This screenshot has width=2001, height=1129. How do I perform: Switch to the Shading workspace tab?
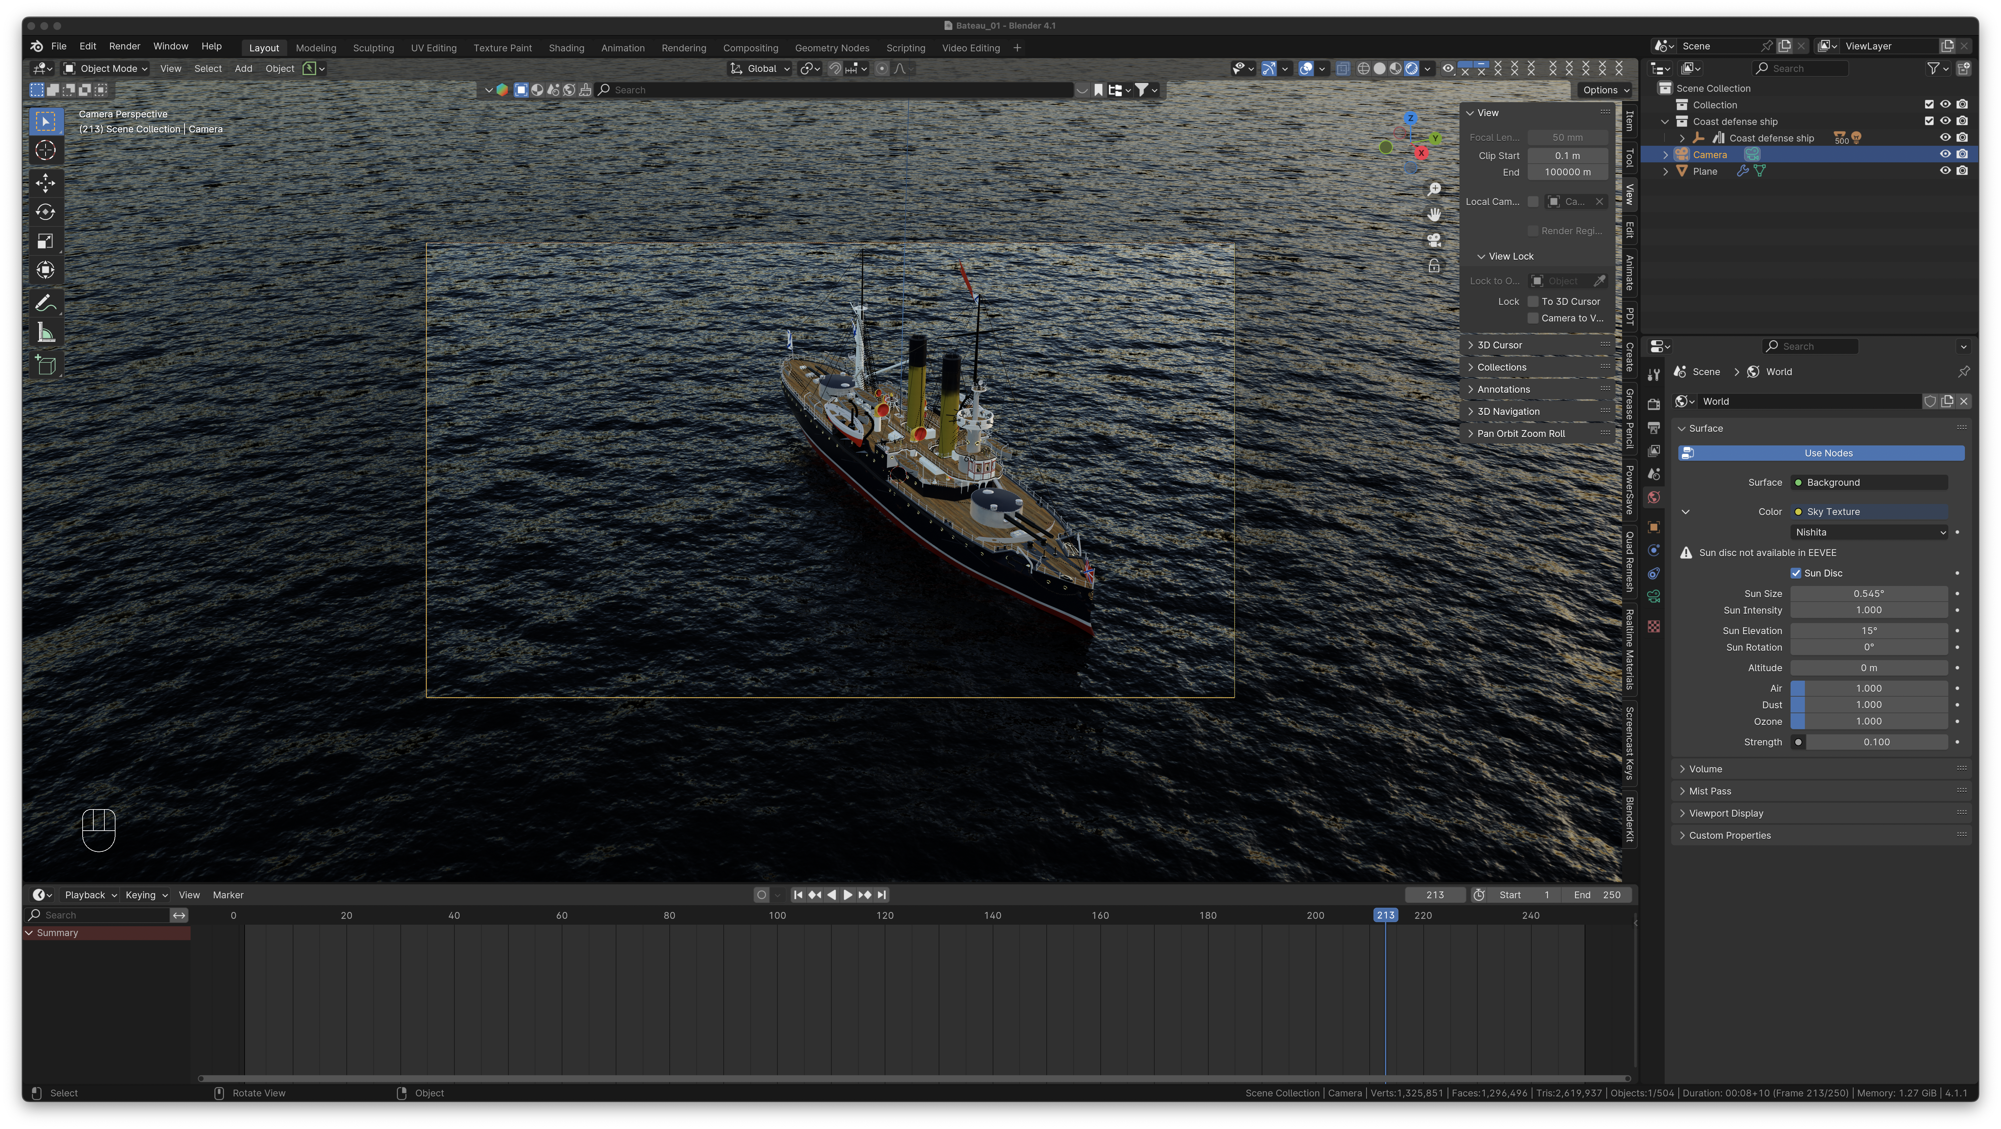pyautogui.click(x=566, y=48)
